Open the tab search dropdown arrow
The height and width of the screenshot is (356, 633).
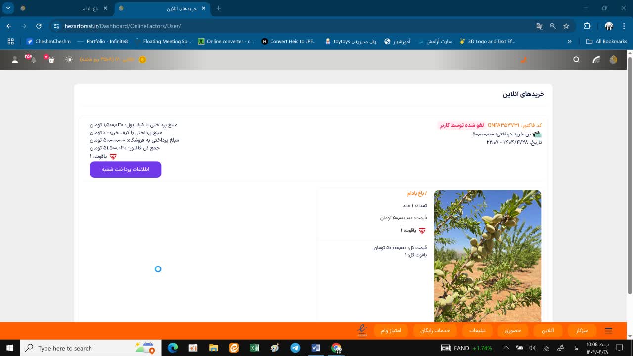tap(8, 8)
